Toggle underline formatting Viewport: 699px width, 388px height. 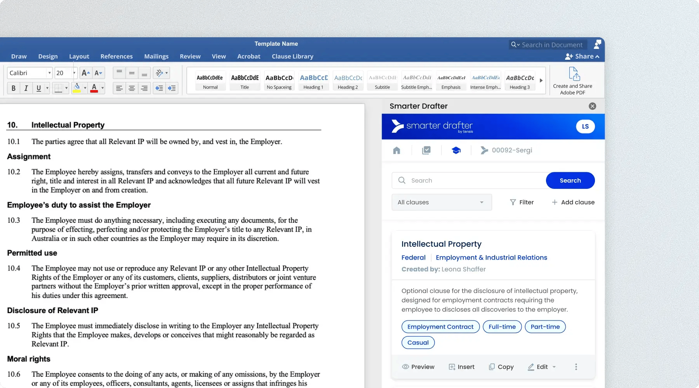click(38, 88)
